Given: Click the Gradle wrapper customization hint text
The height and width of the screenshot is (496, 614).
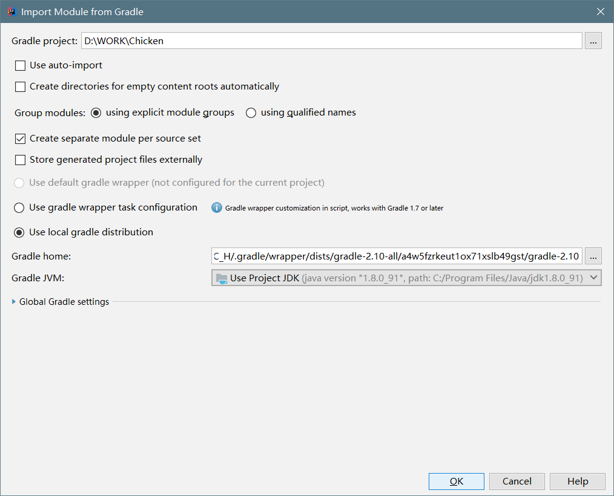Looking at the screenshot, I should click(334, 208).
